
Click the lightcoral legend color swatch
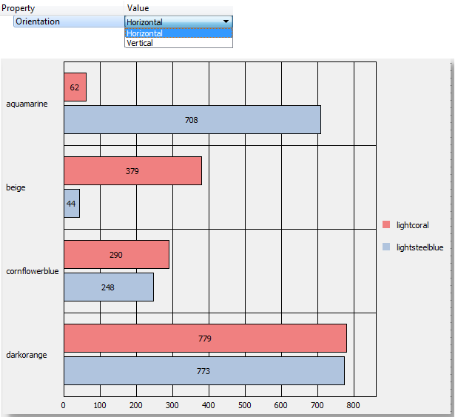coord(386,225)
